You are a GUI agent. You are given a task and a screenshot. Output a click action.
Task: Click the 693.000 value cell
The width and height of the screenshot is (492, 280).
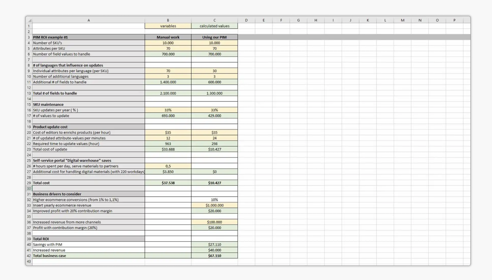[168, 116]
